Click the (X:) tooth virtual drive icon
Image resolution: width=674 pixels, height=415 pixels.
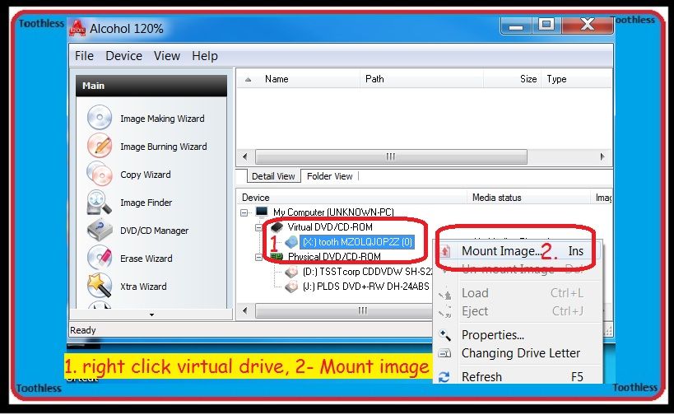point(291,242)
